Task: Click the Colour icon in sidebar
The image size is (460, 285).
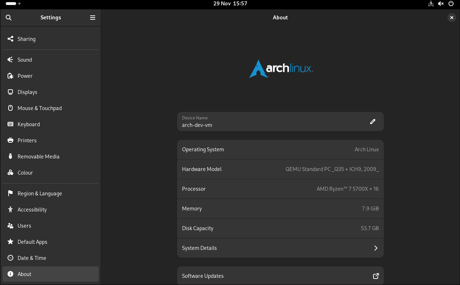Action: click(10, 173)
